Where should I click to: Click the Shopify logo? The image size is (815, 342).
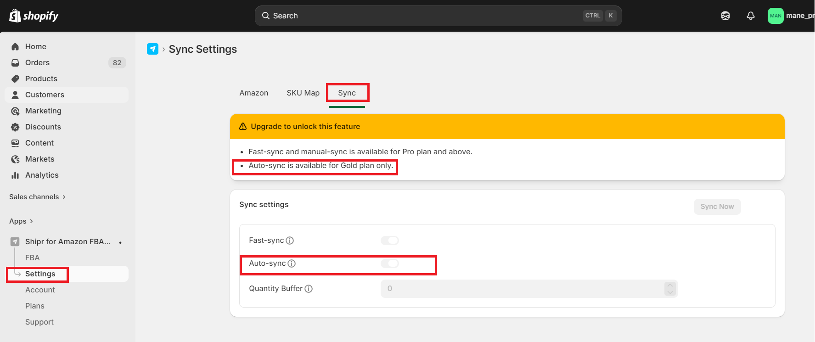click(x=34, y=16)
